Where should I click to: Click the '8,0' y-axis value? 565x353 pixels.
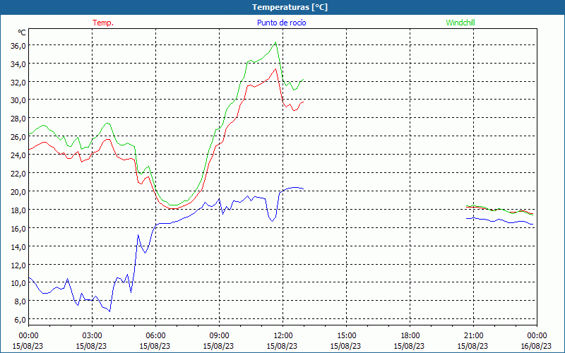click(x=20, y=301)
